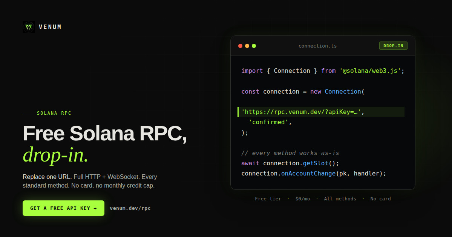Viewport: 452px width, 237px height.
Task: Open the venum.dev/rpc link
Action: pyautogui.click(x=130, y=208)
